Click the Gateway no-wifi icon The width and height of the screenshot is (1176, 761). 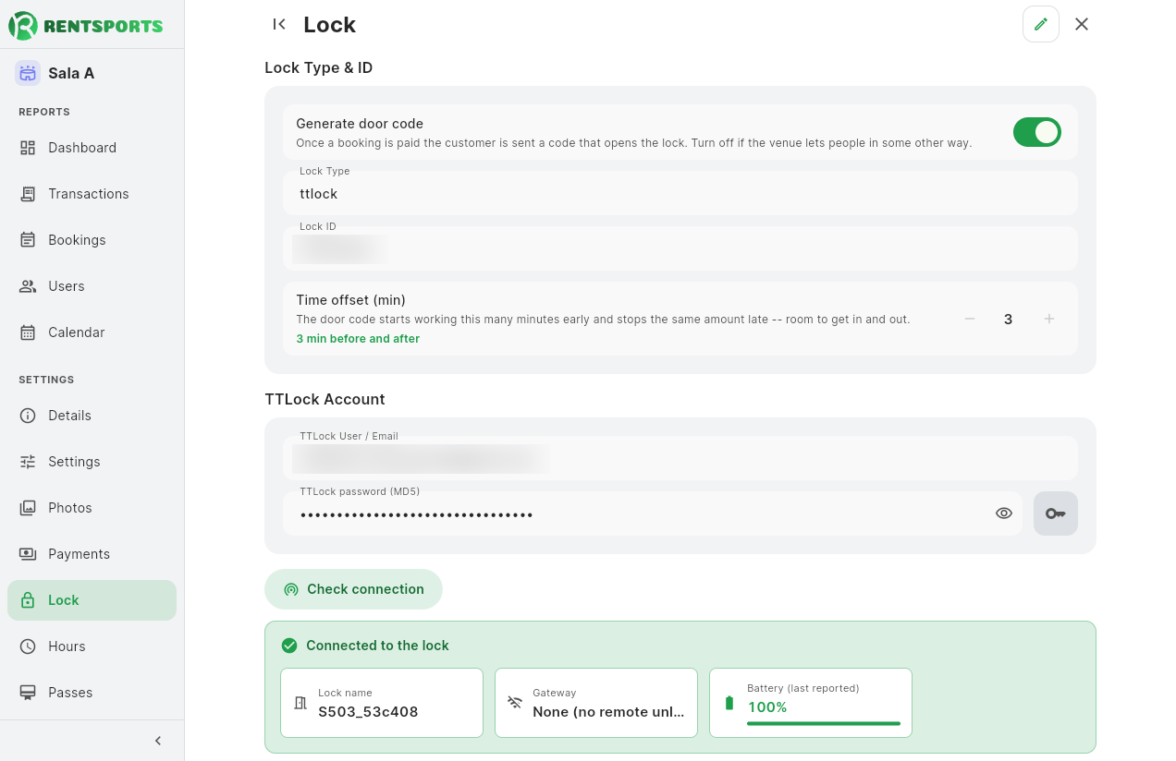tap(515, 703)
